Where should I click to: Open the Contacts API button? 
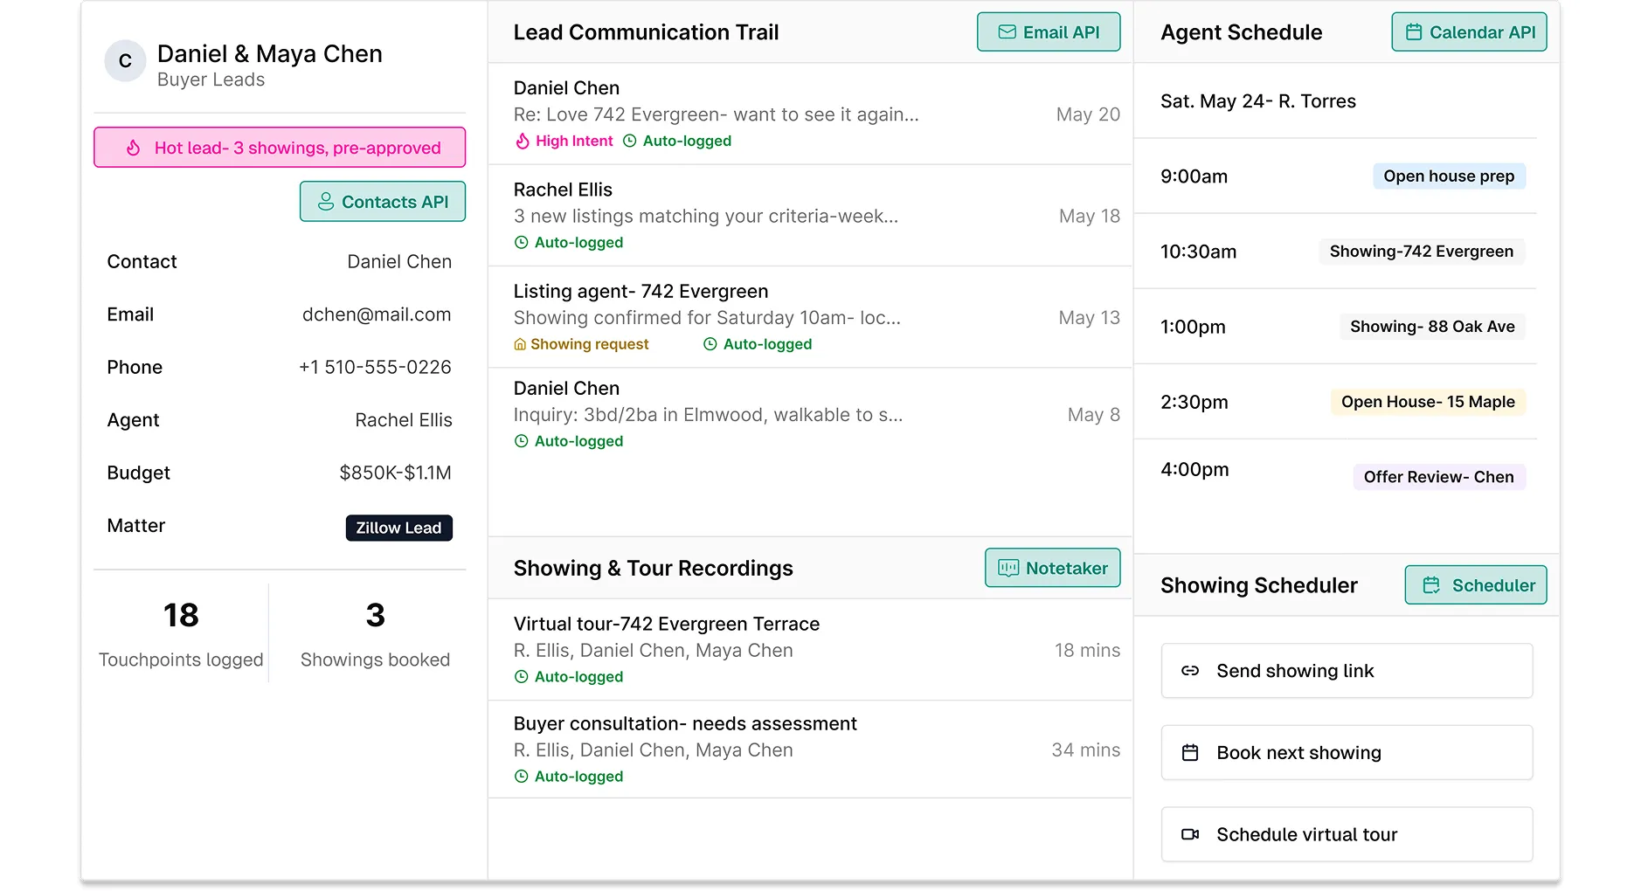[x=383, y=202]
